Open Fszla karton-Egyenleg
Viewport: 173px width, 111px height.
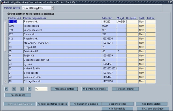[x=86, y=104]
